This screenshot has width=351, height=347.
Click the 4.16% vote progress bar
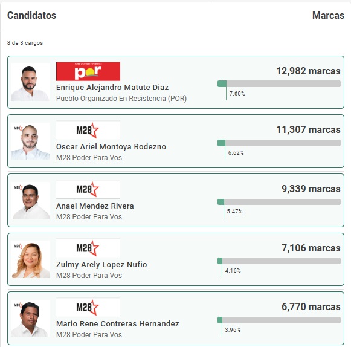[279, 261]
